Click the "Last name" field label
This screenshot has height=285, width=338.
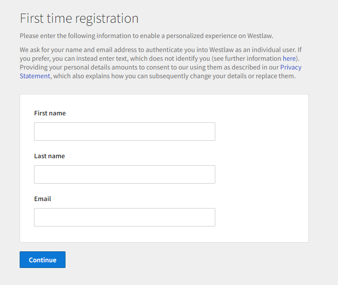pos(49,156)
